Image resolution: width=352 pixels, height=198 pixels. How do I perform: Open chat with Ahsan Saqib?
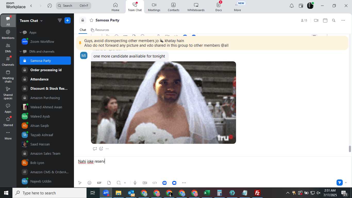(45, 126)
